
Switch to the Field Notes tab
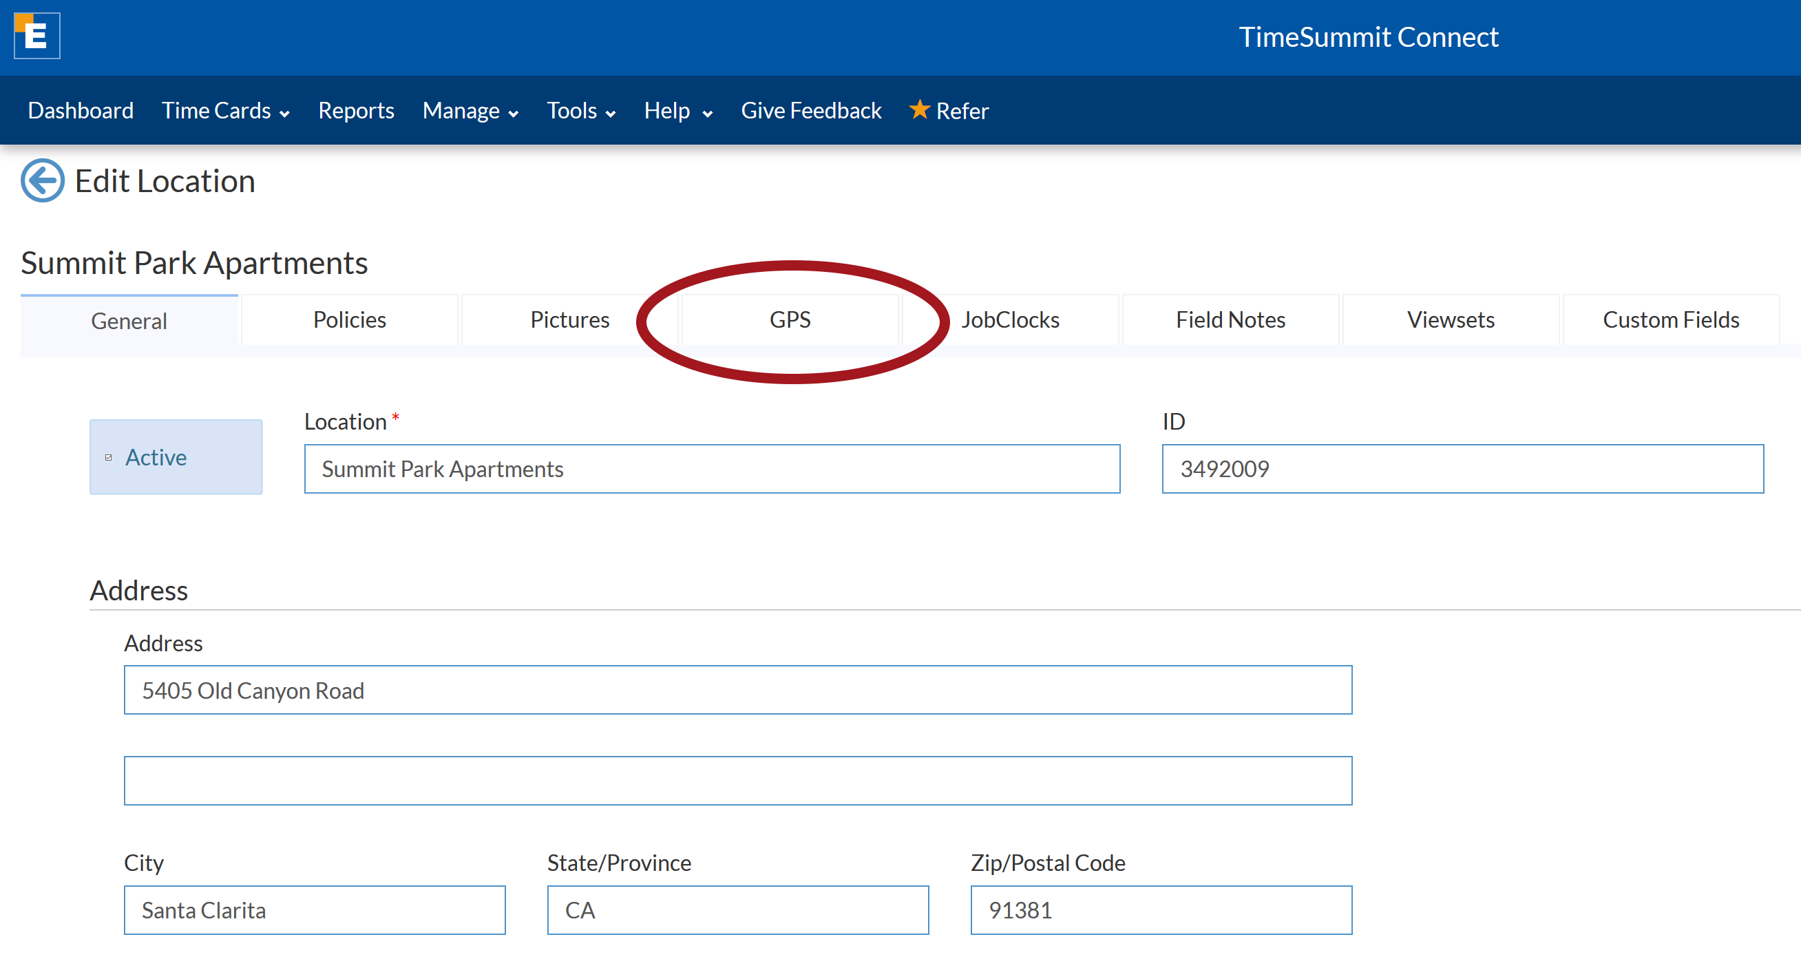coord(1230,319)
